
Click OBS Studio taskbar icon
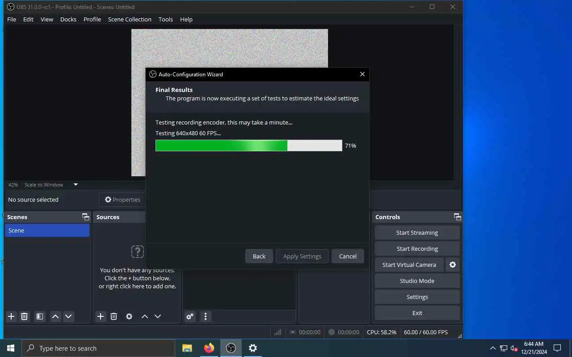click(x=231, y=348)
